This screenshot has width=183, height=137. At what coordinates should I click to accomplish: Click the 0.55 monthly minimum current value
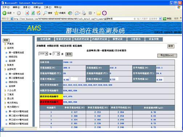pyautogui.click(x=113, y=79)
